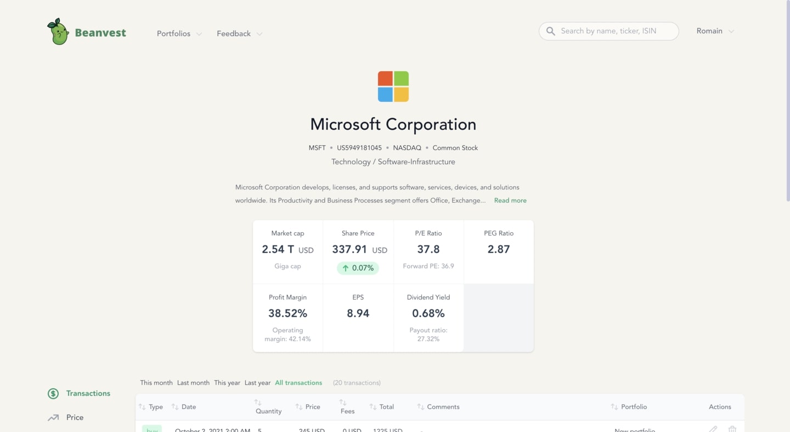790x432 pixels.
Task: Filter transactions by This month
Action: point(156,383)
